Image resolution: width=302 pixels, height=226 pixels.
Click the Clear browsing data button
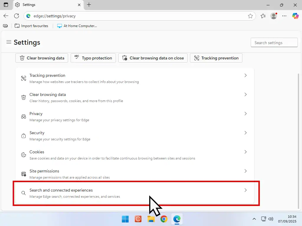42,58
